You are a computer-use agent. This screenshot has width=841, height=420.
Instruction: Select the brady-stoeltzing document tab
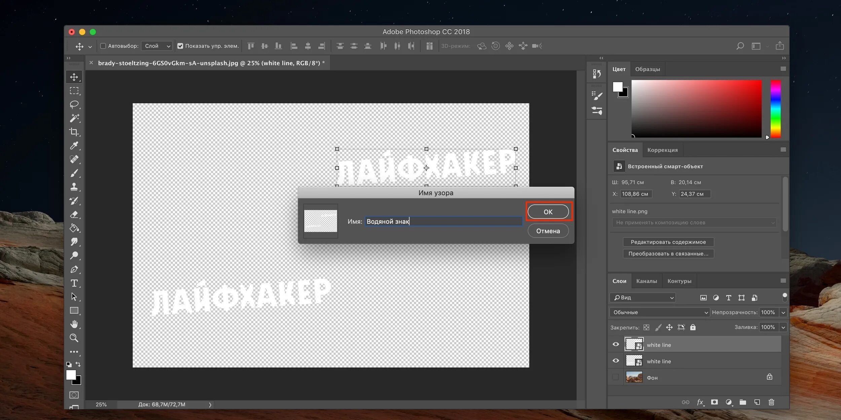[211, 63]
